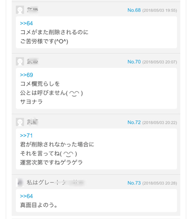Click the username beside the No.68 avatar
The height and width of the screenshot is (219, 192).
[x=33, y=10]
